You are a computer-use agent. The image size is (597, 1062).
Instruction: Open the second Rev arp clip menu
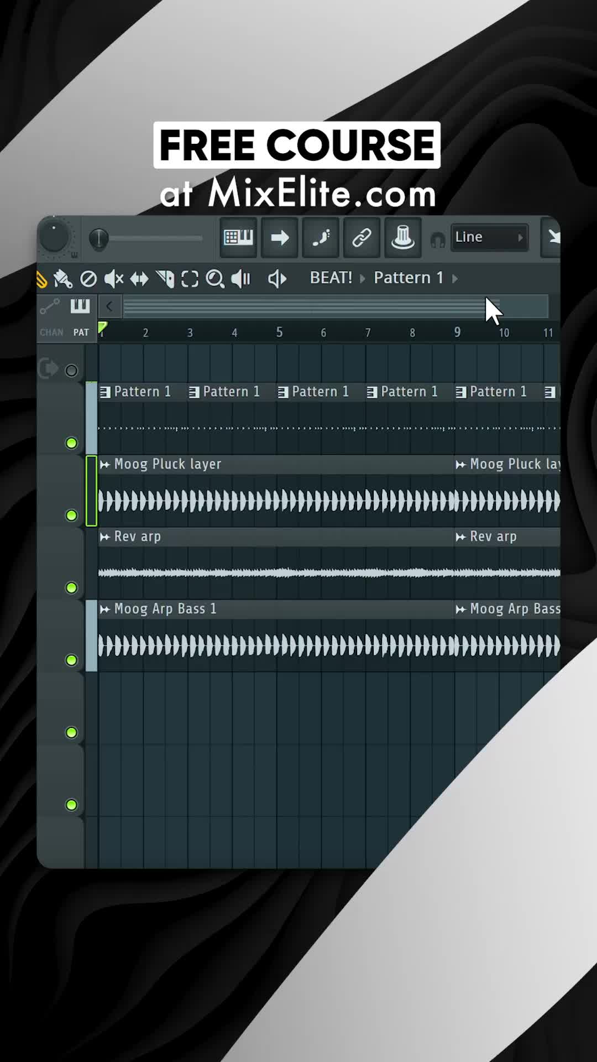461,537
